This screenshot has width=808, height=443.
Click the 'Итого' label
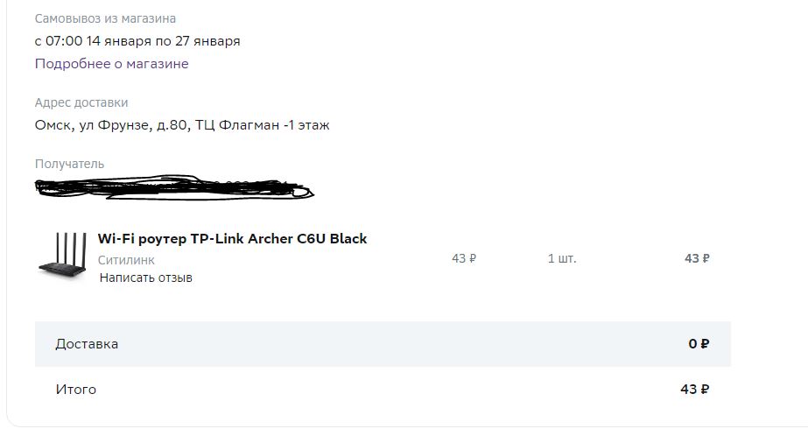tap(76, 390)
